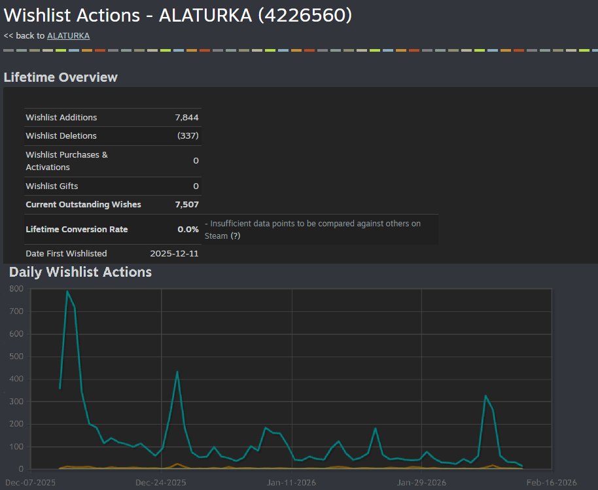Click a light-green tile in the colored strip

pos(59,48)
